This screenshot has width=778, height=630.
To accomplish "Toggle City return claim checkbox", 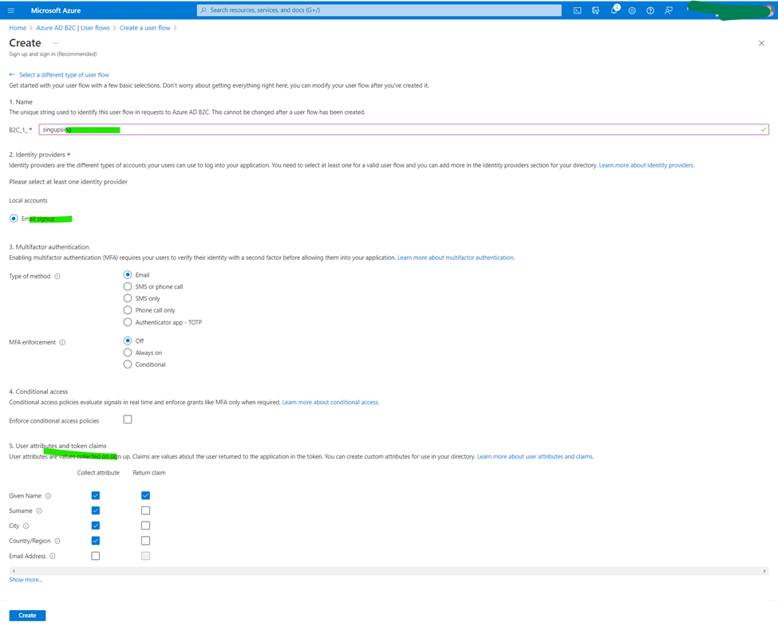I will (145, 526).
